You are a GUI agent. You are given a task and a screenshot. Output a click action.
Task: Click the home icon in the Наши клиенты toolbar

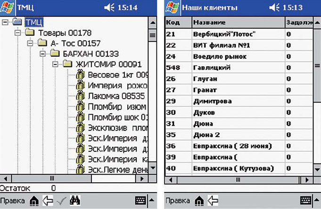(x=198, y=200)
